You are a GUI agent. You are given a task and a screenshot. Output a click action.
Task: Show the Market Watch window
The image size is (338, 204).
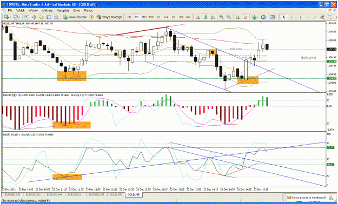tap(26, 17)
